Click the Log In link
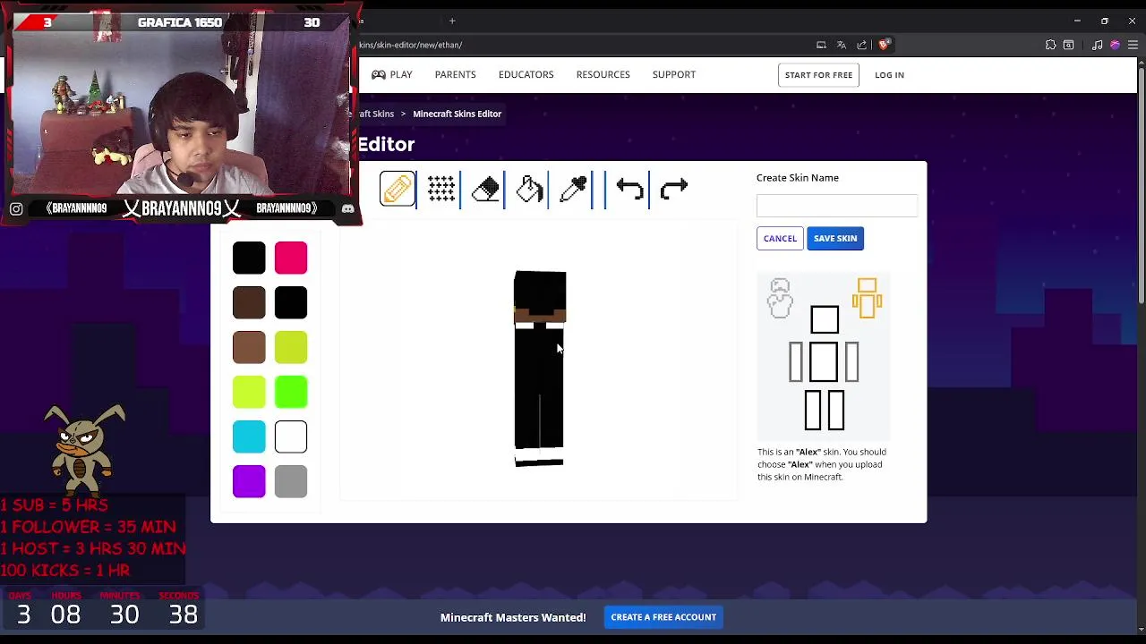This screenshot has width=1146, height=644. point(889,75)
